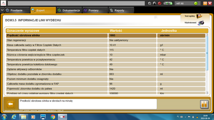Open the Powitanie tab
Viewport: 214px width, 120px height.
pos(17,10)
